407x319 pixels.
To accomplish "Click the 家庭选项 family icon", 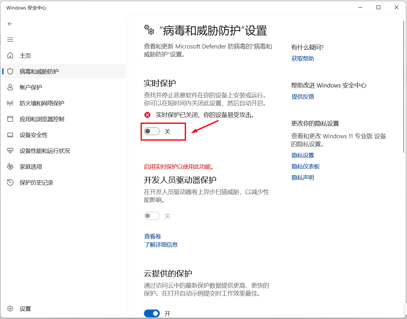I will [x=10, y=166].
